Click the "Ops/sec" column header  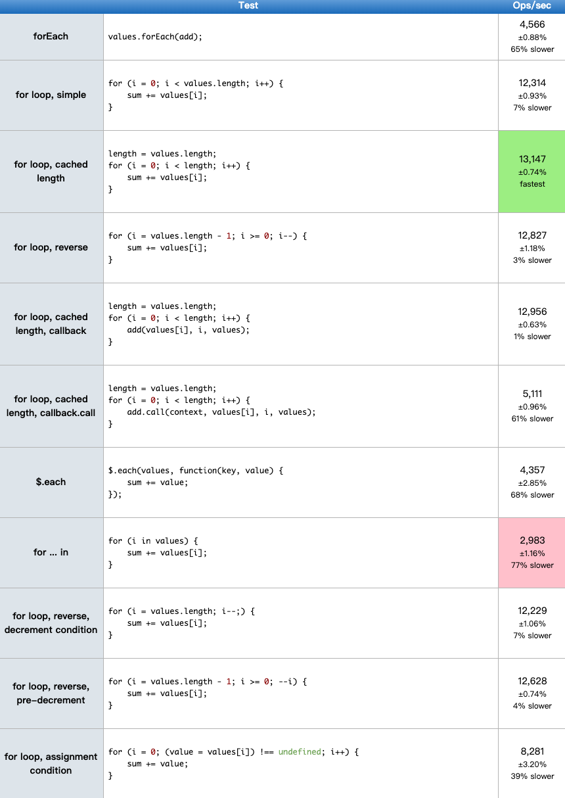click(531, 6)
